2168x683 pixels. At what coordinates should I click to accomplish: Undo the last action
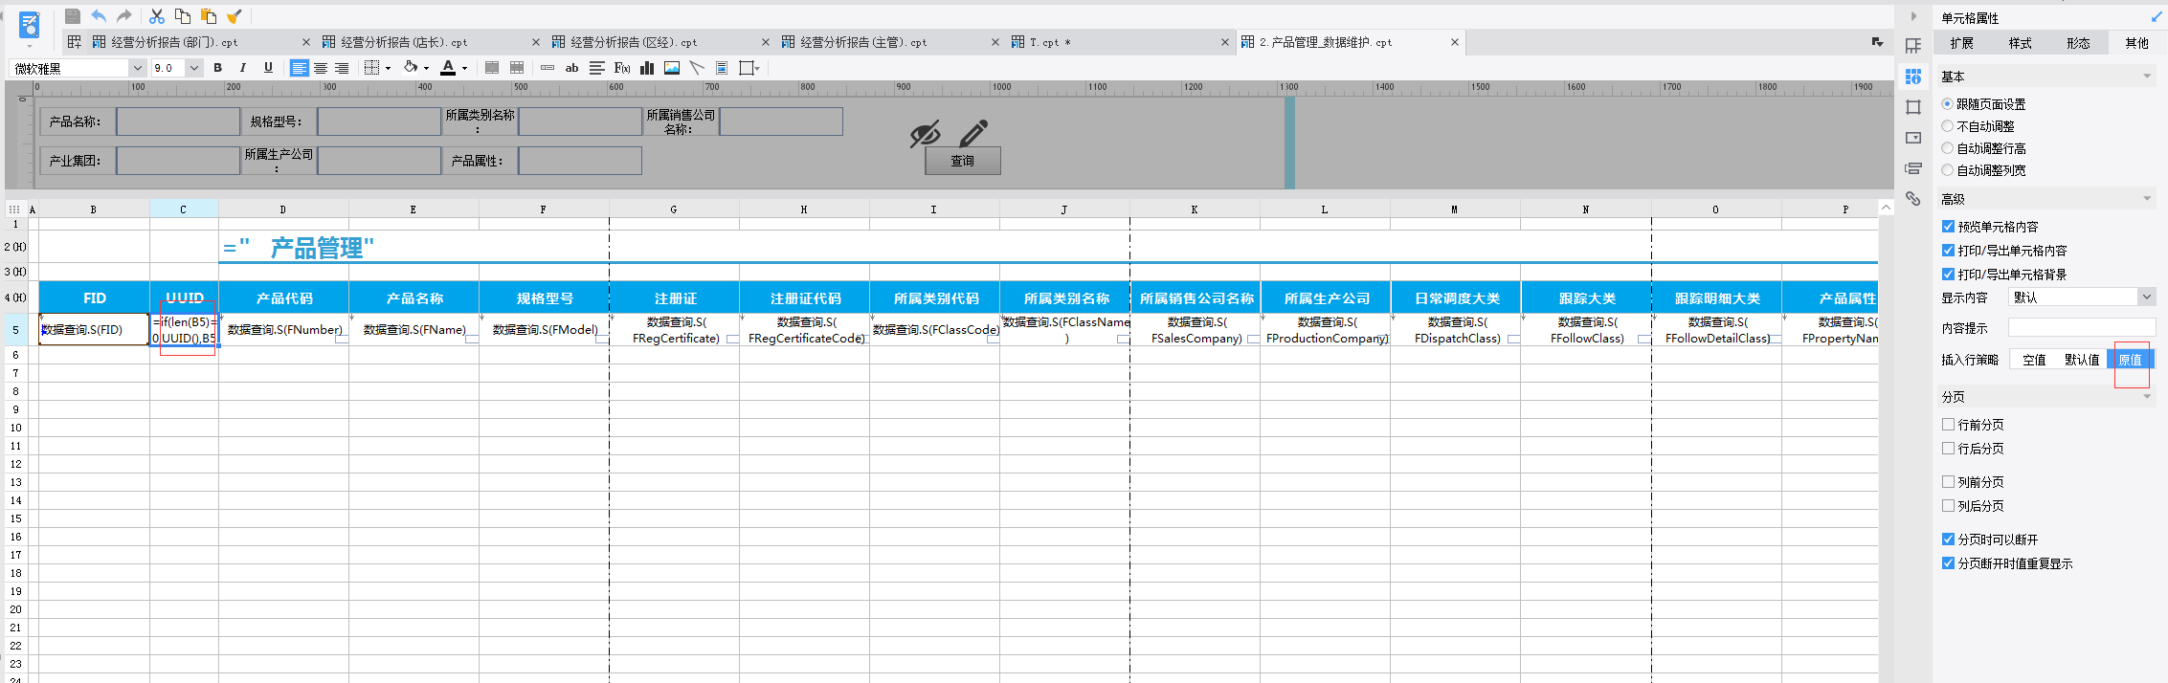point(99,16)
